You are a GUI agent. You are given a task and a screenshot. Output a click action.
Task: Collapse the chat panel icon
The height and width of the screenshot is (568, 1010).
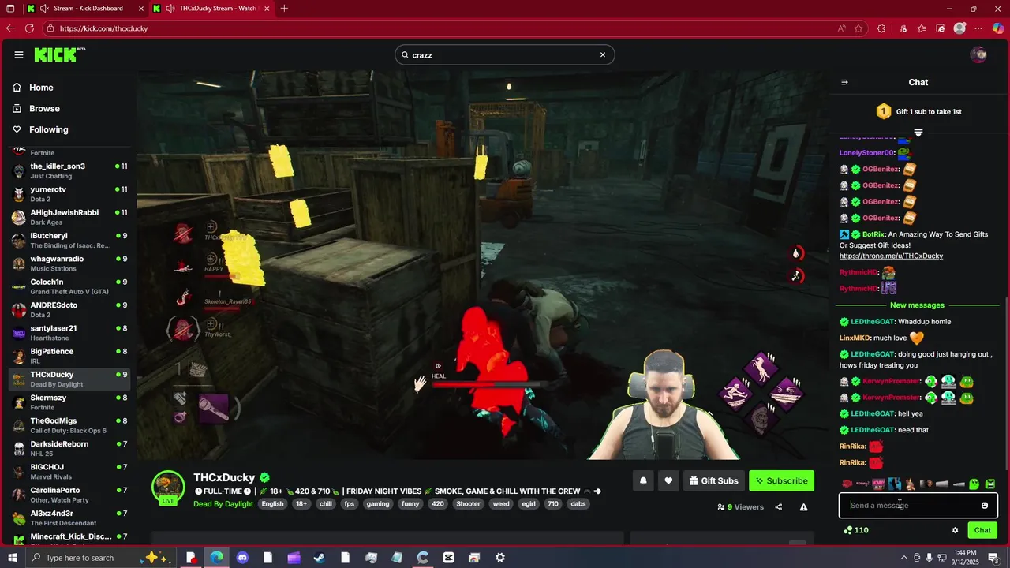pos(844,82)
